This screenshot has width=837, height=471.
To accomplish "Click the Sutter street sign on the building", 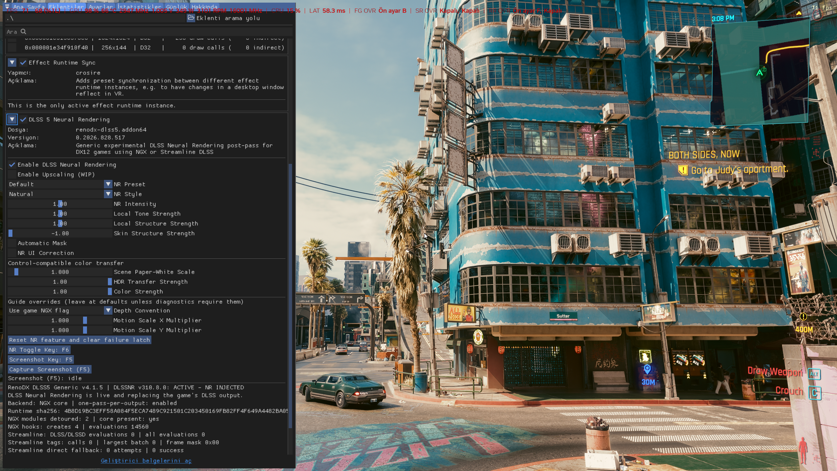I will 563,316.
